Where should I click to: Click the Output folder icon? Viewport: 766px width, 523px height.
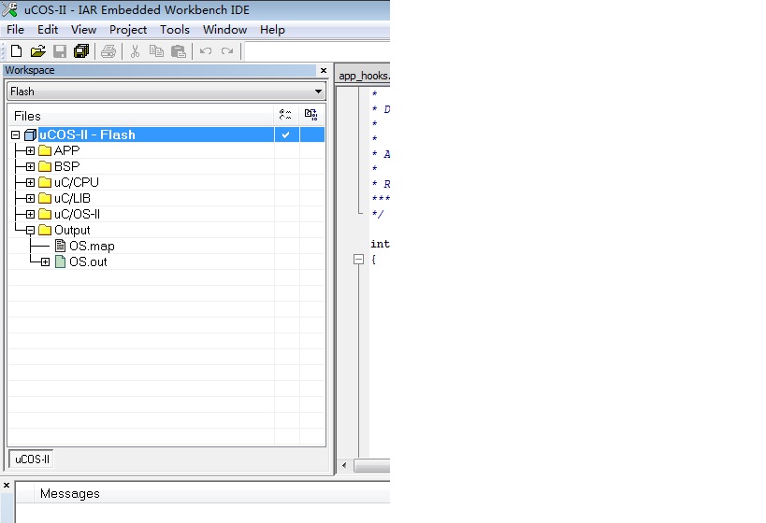tap(45, 230)
